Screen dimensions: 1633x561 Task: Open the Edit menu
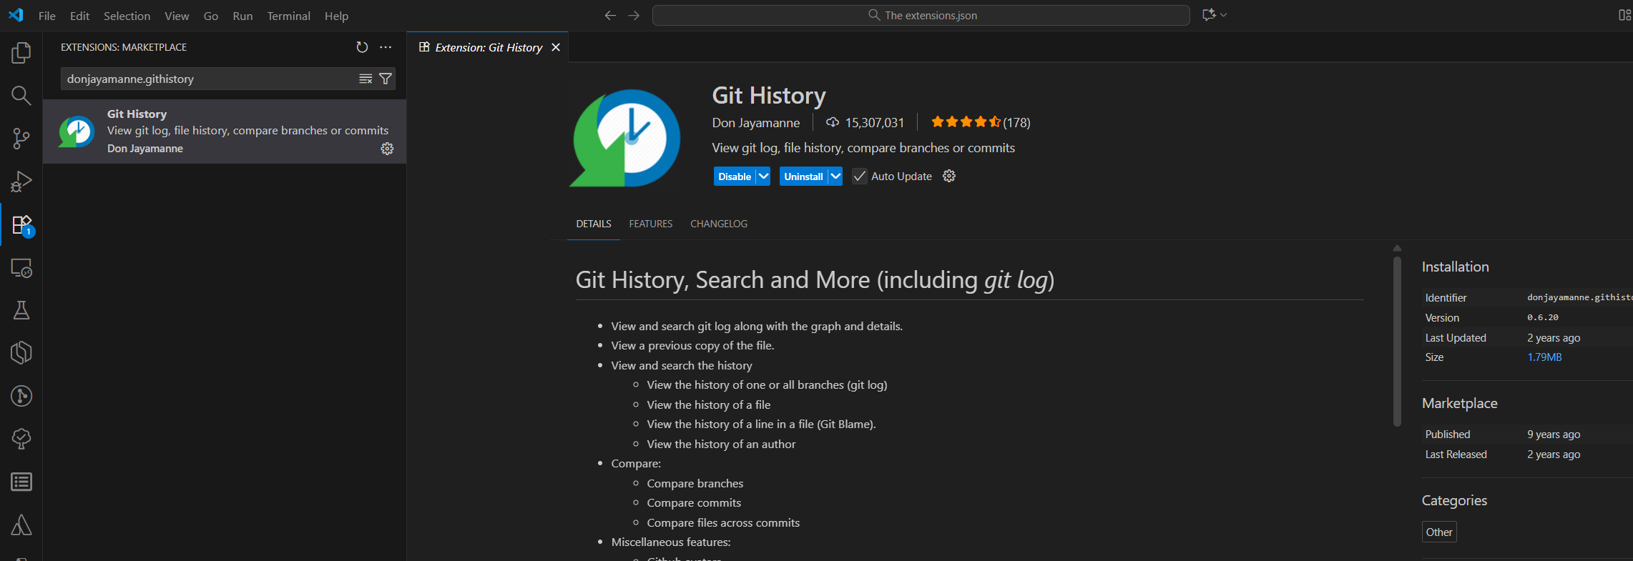tap(79, 16)
